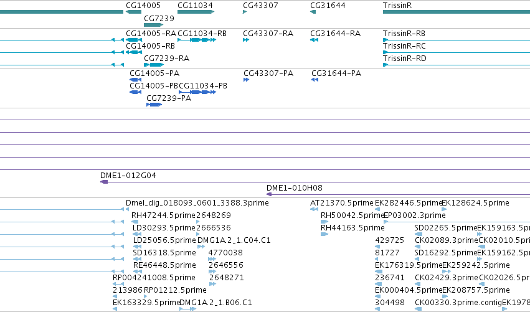
Task: Select protein CG14005-PB
Action: pyautogui.click(x=154, y=86)
